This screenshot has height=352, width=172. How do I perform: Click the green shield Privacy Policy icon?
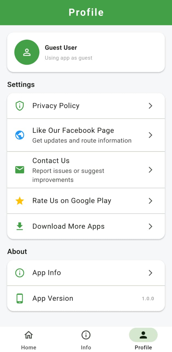click(x=19, y=106)
